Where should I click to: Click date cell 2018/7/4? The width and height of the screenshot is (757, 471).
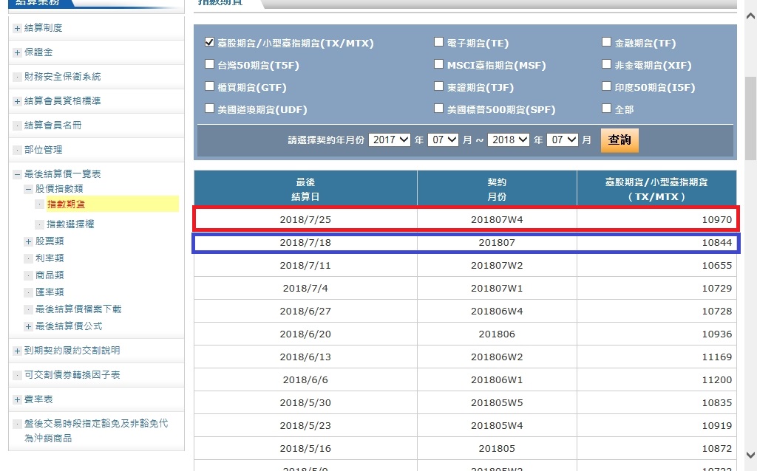point(305,289)
